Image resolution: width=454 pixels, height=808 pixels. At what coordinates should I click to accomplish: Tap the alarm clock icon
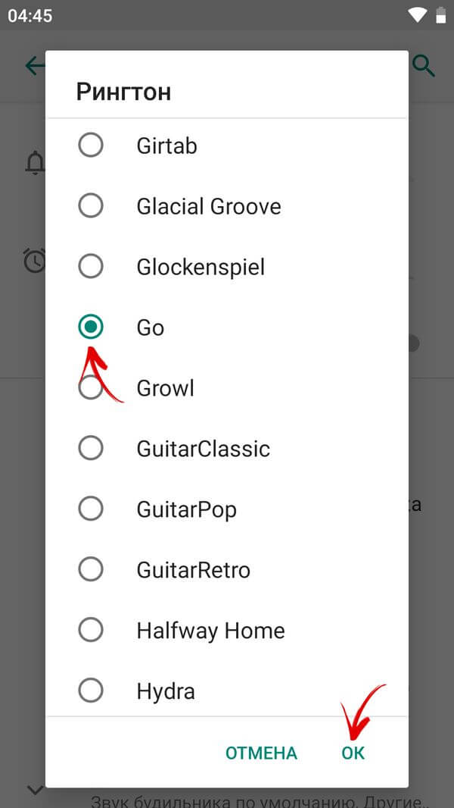pos(35,261)
